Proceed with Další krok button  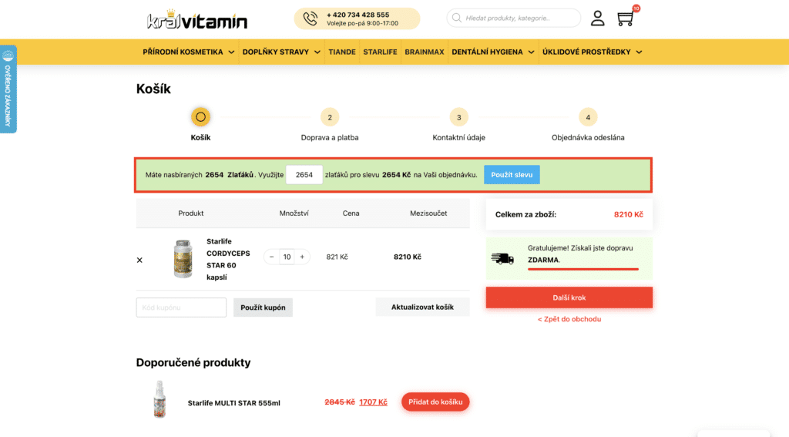569,297
